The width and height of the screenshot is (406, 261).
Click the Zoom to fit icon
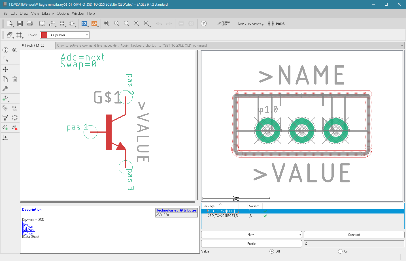107,23
